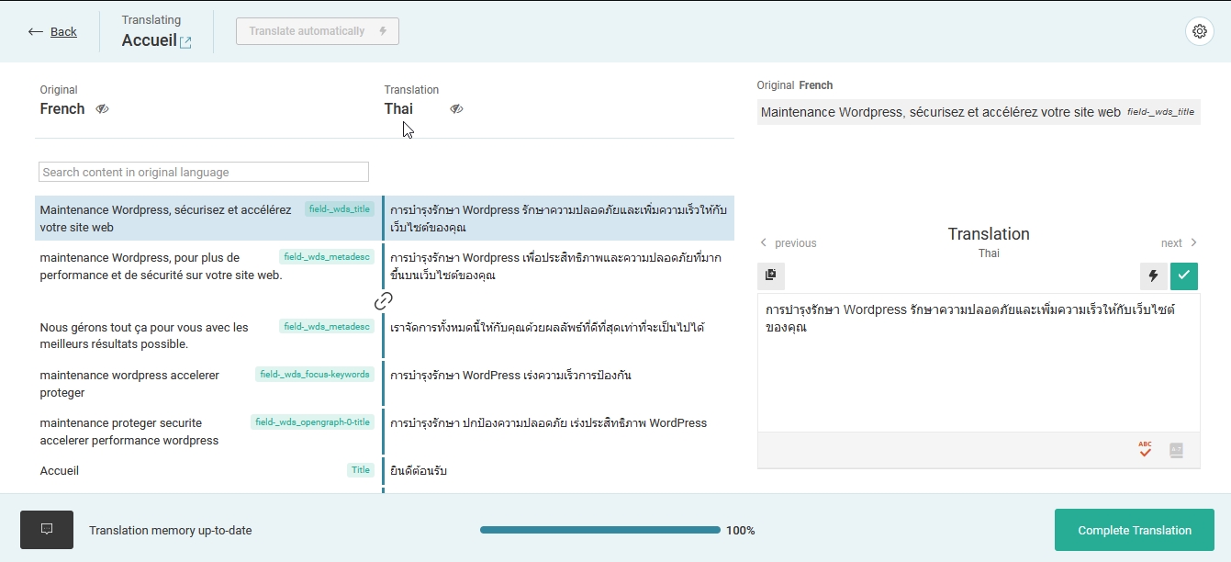Click the field-_wds_title tag in segment list
1231x562 pixels.
(340, 209)
